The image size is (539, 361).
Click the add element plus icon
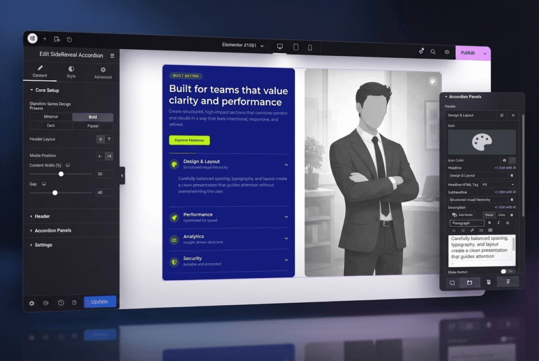(45, 39)
